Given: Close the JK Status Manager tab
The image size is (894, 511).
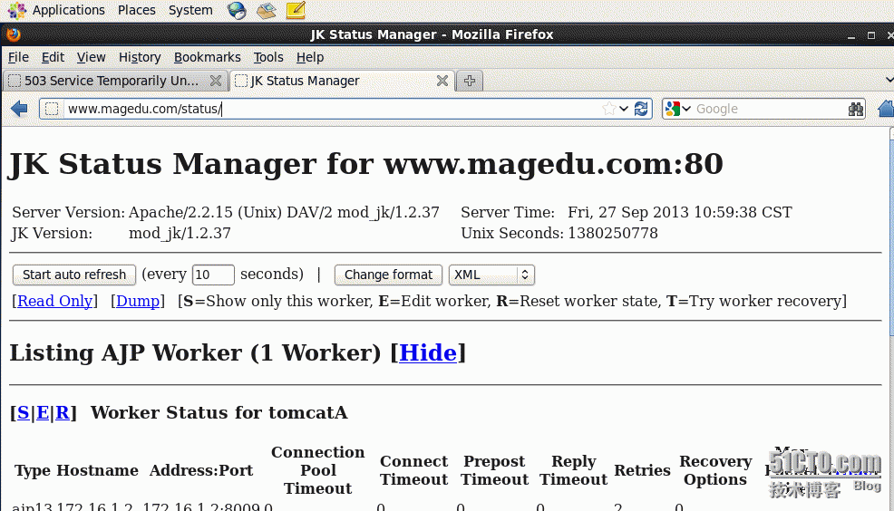Looking at the screenshot, I should (x=442, y=81).
